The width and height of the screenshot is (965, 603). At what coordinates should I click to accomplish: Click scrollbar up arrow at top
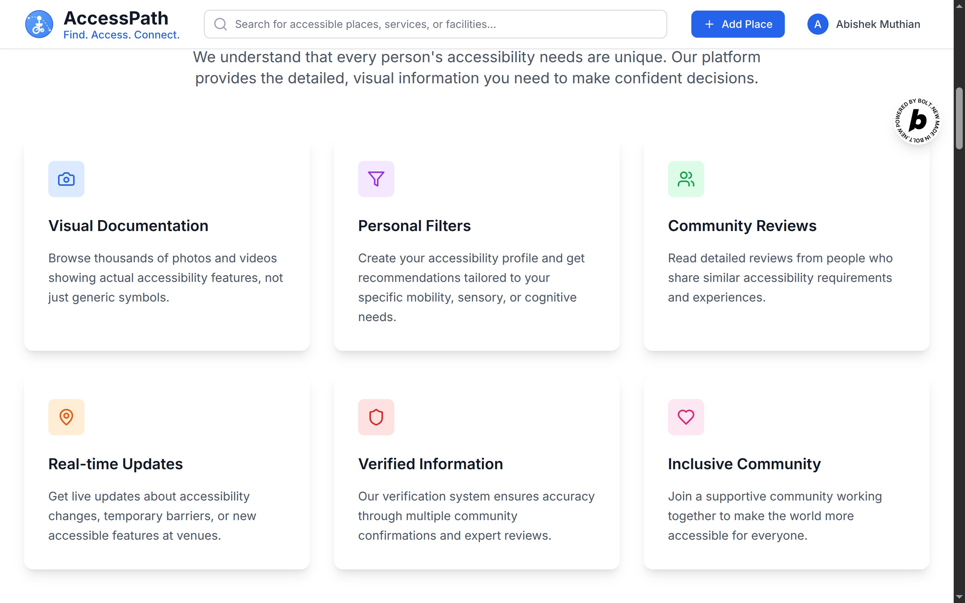(959, 6)
